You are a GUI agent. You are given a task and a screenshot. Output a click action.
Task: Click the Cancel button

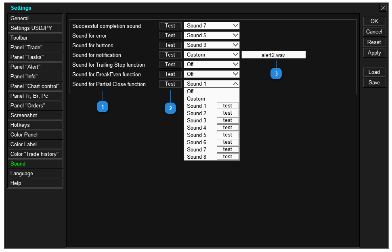point(374,32)
